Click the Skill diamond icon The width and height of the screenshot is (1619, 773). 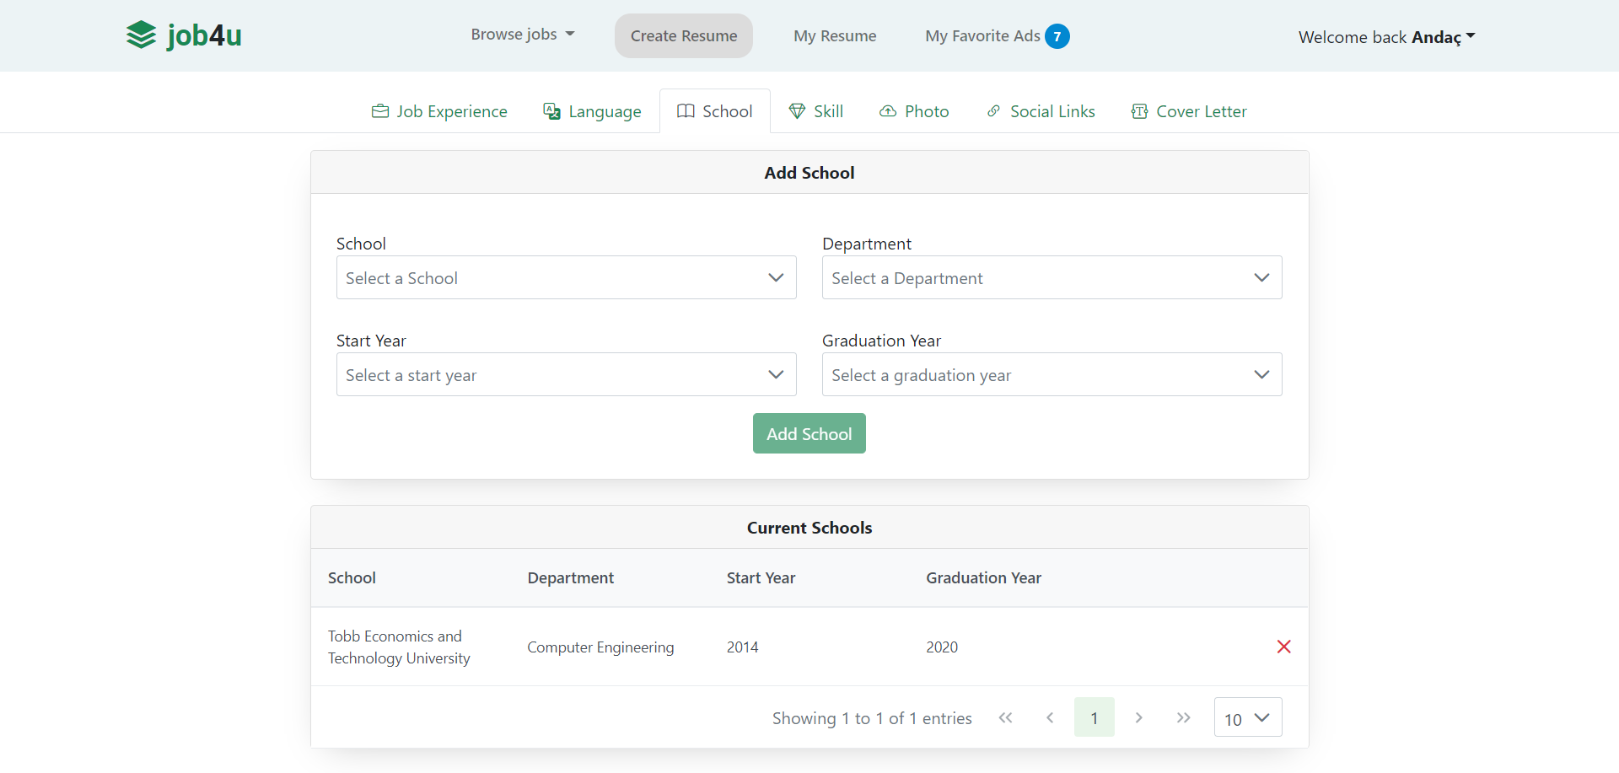[797, 111]
